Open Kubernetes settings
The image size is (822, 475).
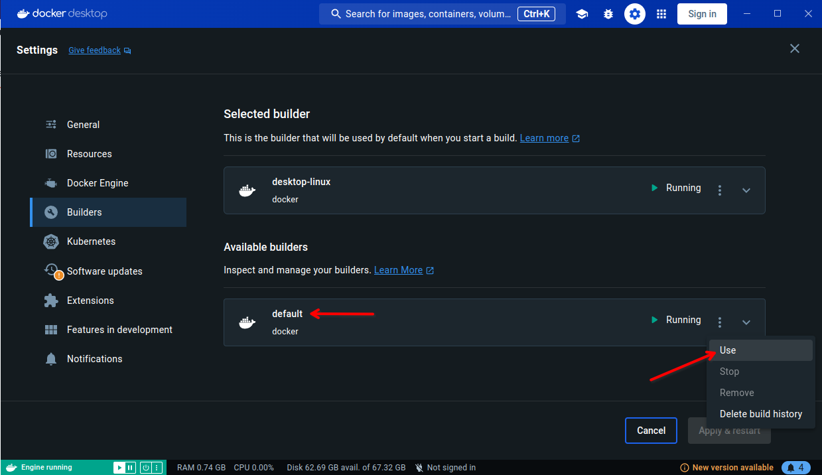tap(108, 241)
